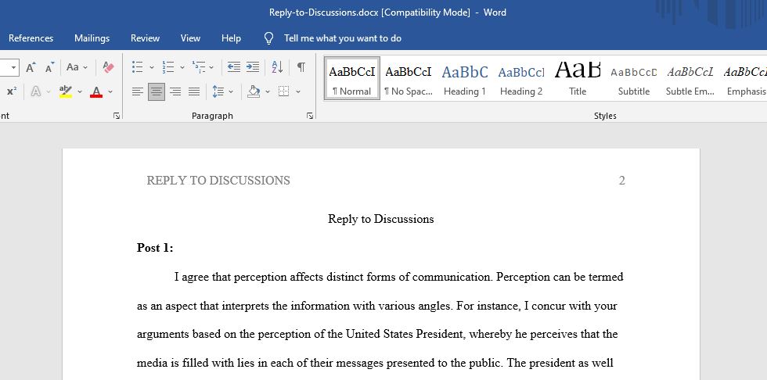The width and height of the screenshot is (767, 380).
Task: Expand numbering library dropdown arrow
Action: pyautogui.click(x=182, y=67)
